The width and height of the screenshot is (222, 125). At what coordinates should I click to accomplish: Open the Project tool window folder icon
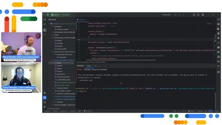45,19
